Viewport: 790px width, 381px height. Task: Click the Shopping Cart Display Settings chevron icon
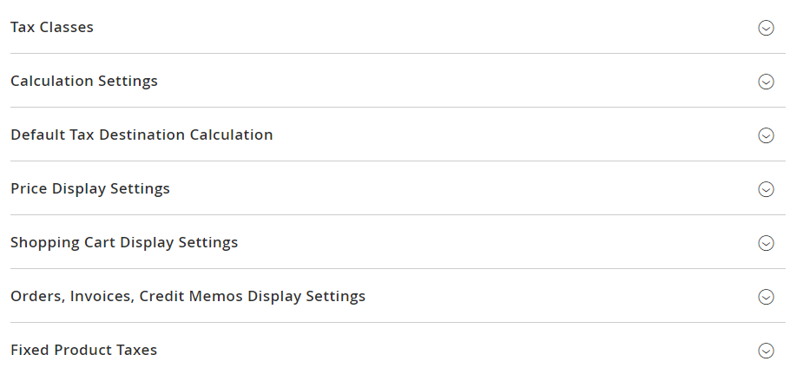click(x=766, y=243)
